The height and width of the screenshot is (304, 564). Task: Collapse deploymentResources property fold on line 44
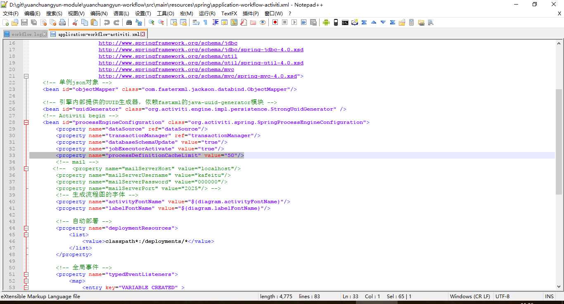tap(26, 228)
